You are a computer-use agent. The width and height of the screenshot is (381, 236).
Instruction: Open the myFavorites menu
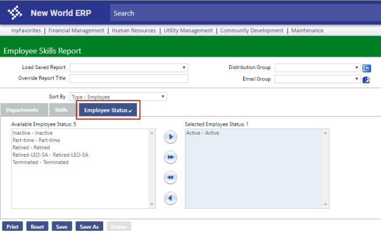[26, 31]
